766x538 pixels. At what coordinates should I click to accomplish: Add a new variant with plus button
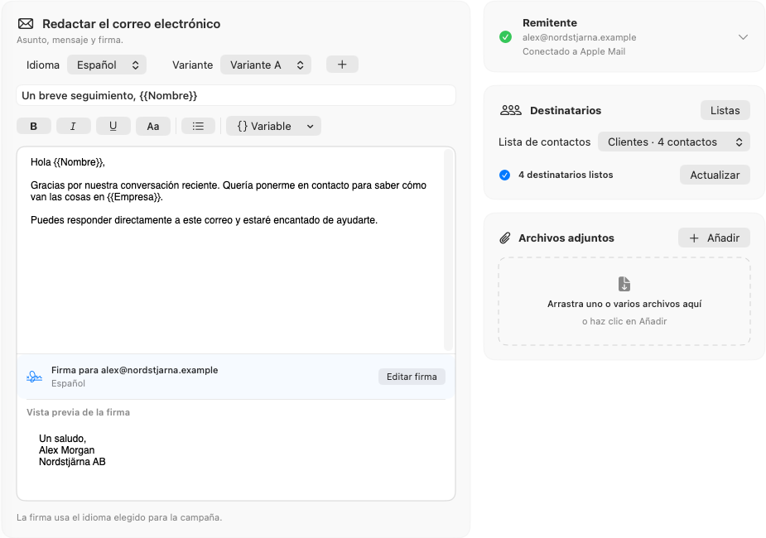pyautogui.click(x=342, y=65)
